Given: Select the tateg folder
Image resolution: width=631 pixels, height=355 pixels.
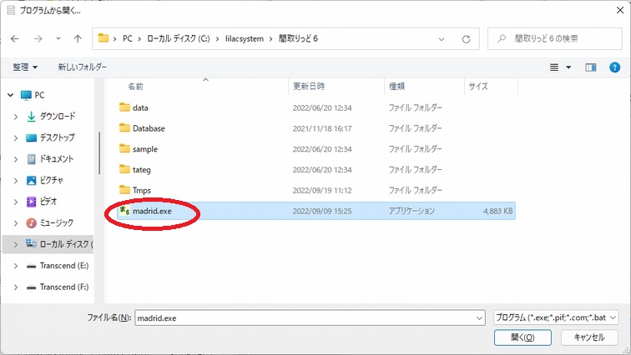Looking at the screenshot, I should tap(141, 170).
